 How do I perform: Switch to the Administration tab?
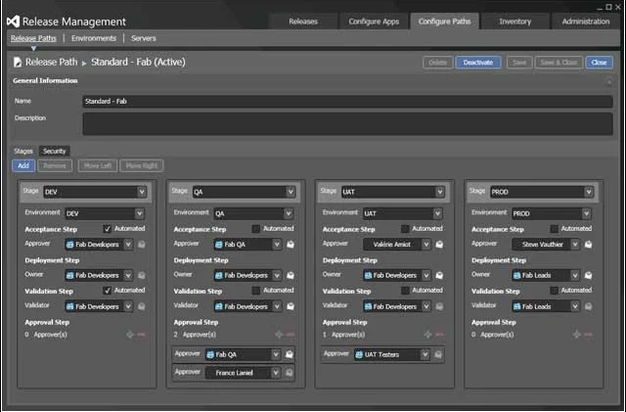[x=586, y=22]
